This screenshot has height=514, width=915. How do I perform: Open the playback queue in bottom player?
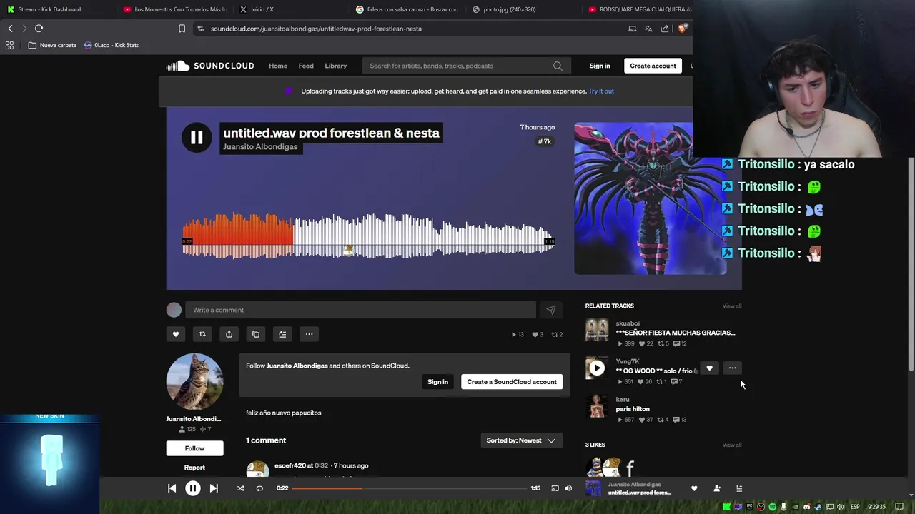coord(739,488)
